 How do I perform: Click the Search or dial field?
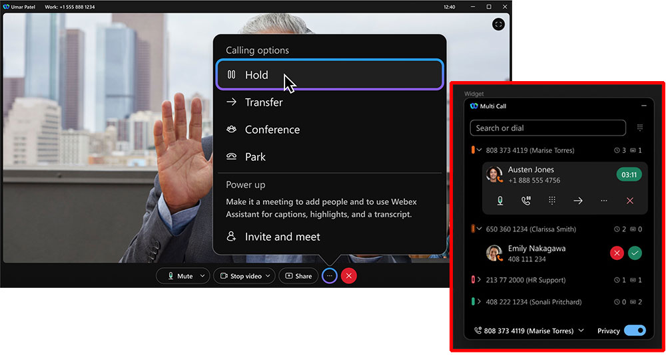click(x=547, y=128)
